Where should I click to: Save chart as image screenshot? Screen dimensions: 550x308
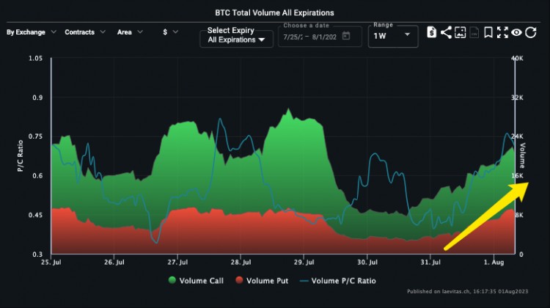point(460,32)
